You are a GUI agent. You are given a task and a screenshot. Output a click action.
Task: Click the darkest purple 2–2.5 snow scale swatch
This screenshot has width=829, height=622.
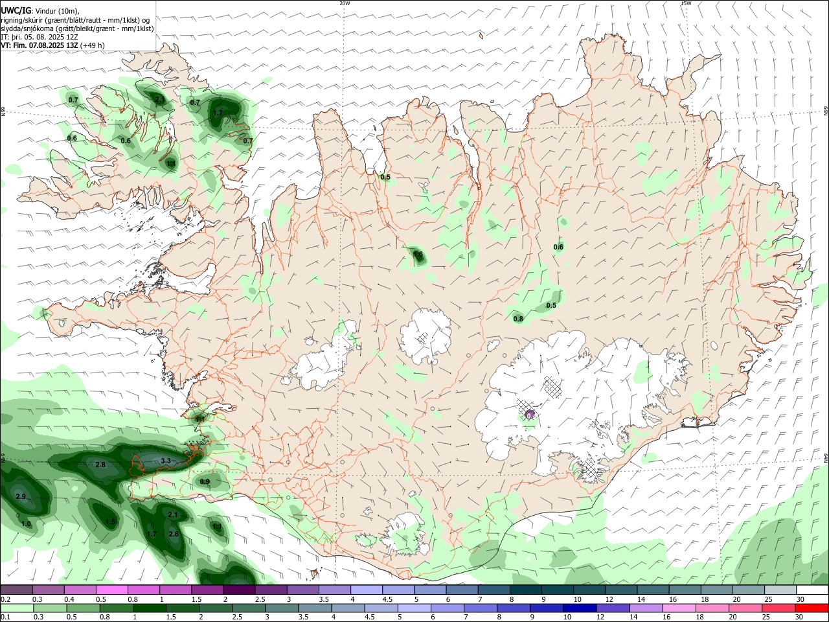click(239, 590)
